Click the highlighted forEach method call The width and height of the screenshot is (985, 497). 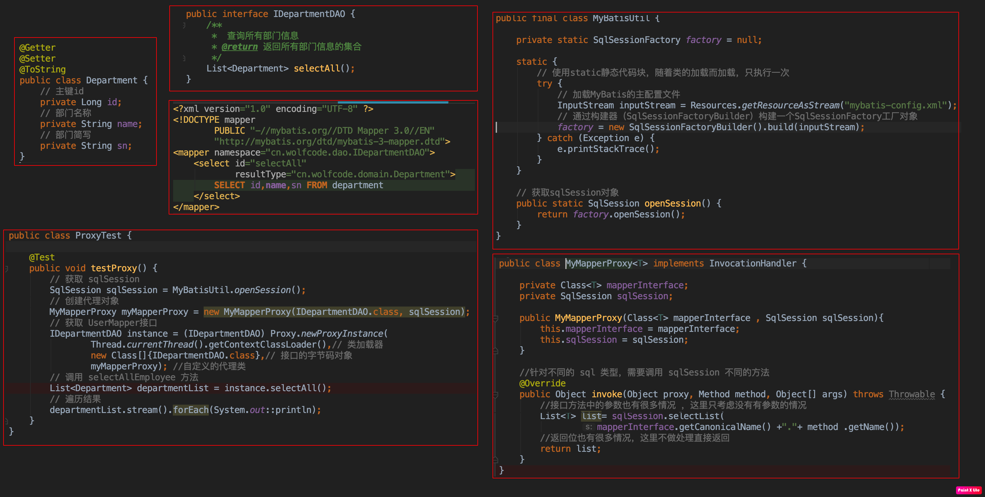tap(191, 410)
